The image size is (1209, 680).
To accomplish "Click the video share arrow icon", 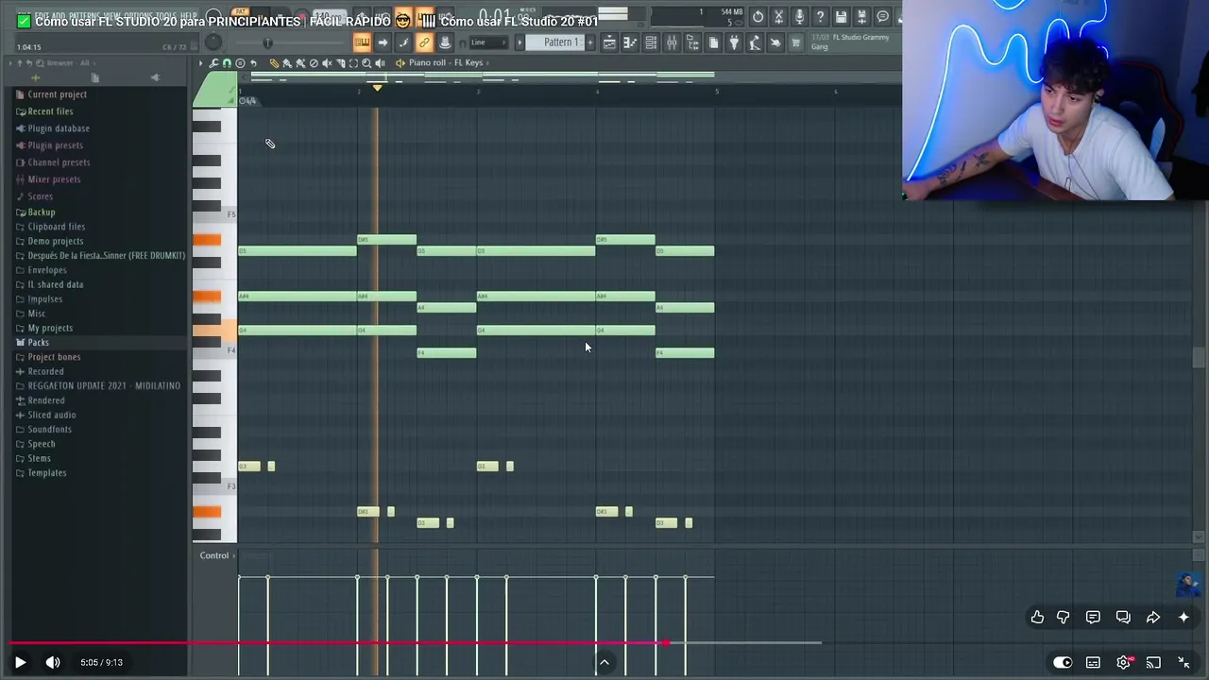I will click(x=1153, y=617).
